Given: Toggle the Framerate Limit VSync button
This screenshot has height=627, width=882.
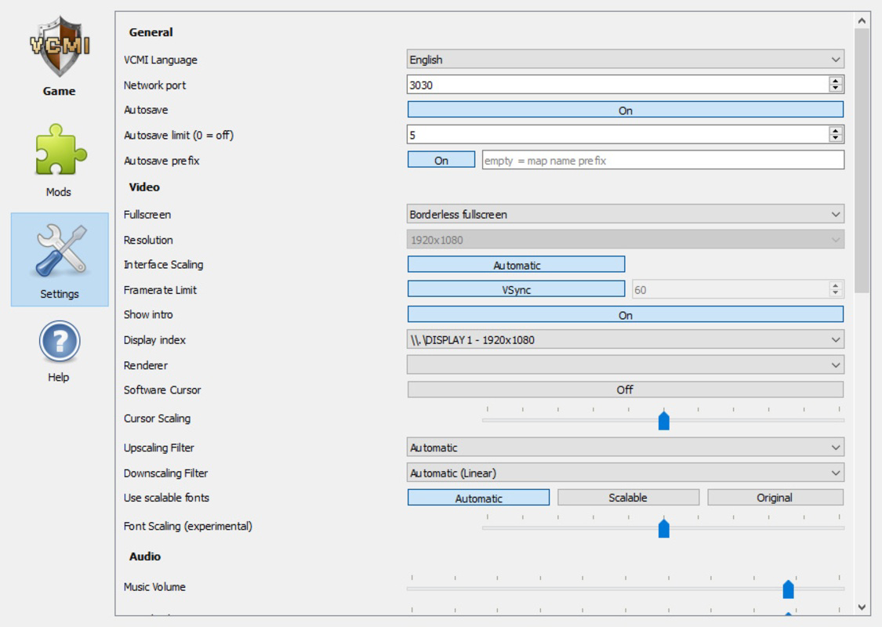Looking at the screenshot, I should tap(516, 290).
